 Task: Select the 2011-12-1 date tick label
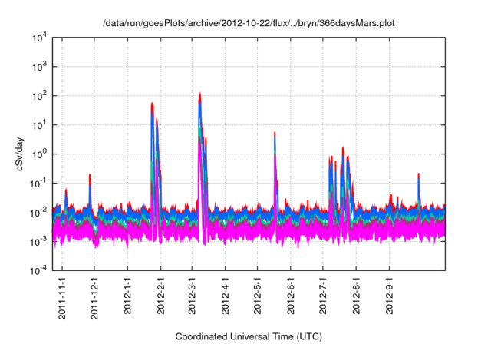tap(95, 297)
